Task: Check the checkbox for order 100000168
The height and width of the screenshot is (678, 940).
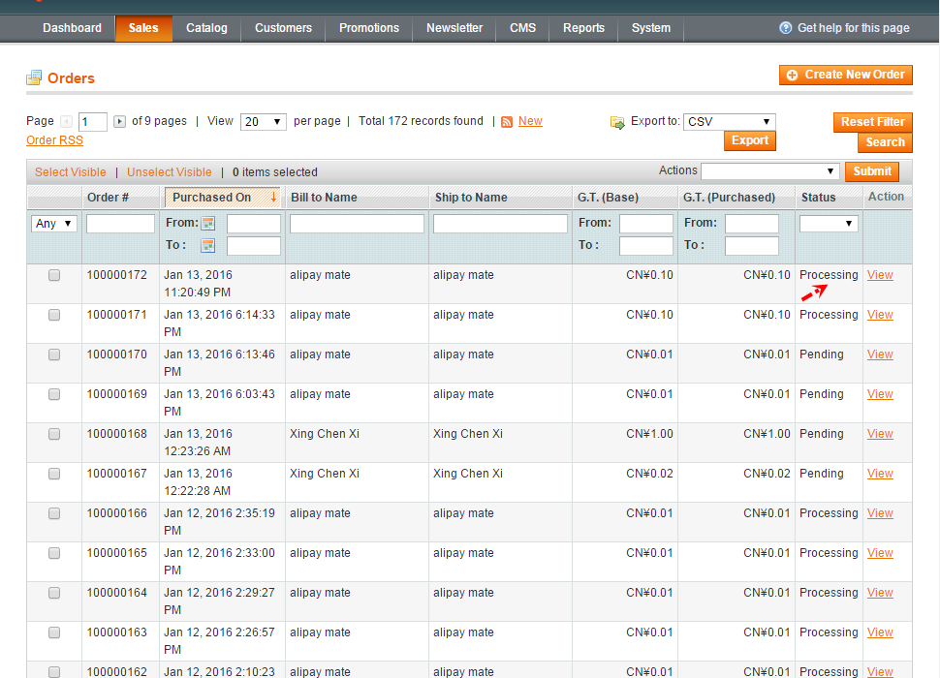Action: pos(54,433)
